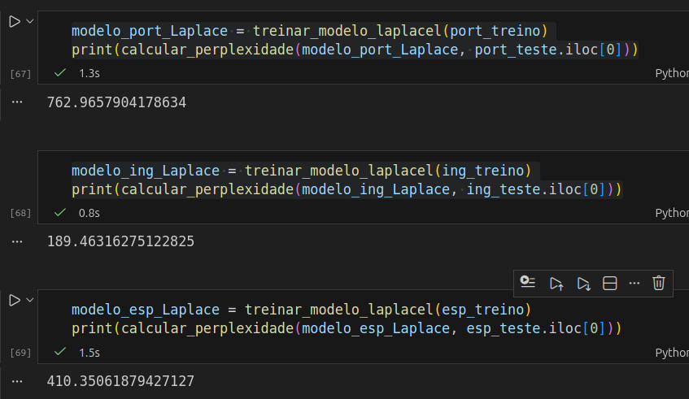Run the modelo_esp_Laplace cell
This screenshot has width=689, height=399.
pyautogui.click(x=14, y=300)
